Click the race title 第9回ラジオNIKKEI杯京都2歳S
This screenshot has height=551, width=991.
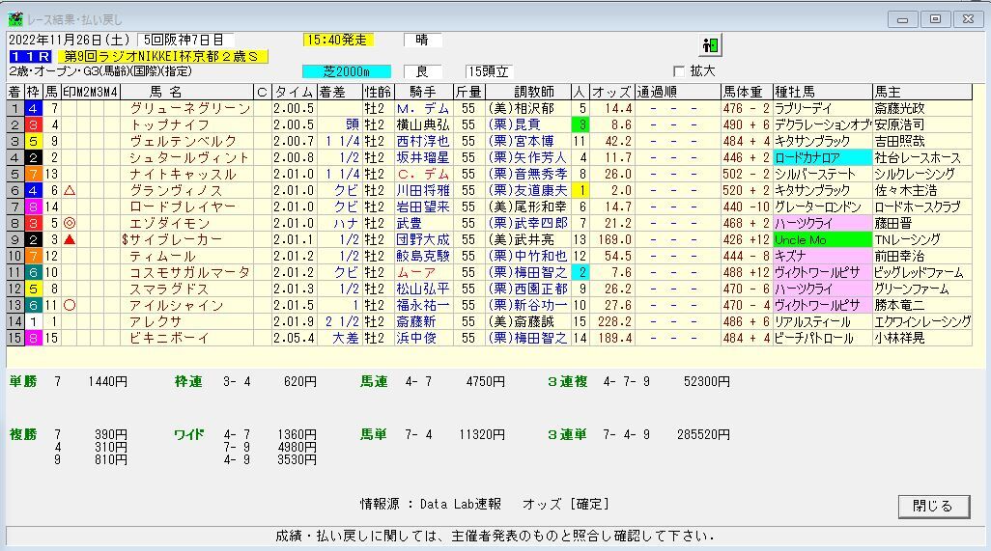162,57
